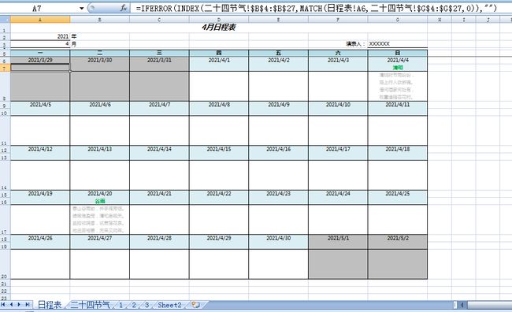This screenshot has width=512, height=312.
Task: Select row 20 header
Action: coord(5,264)
